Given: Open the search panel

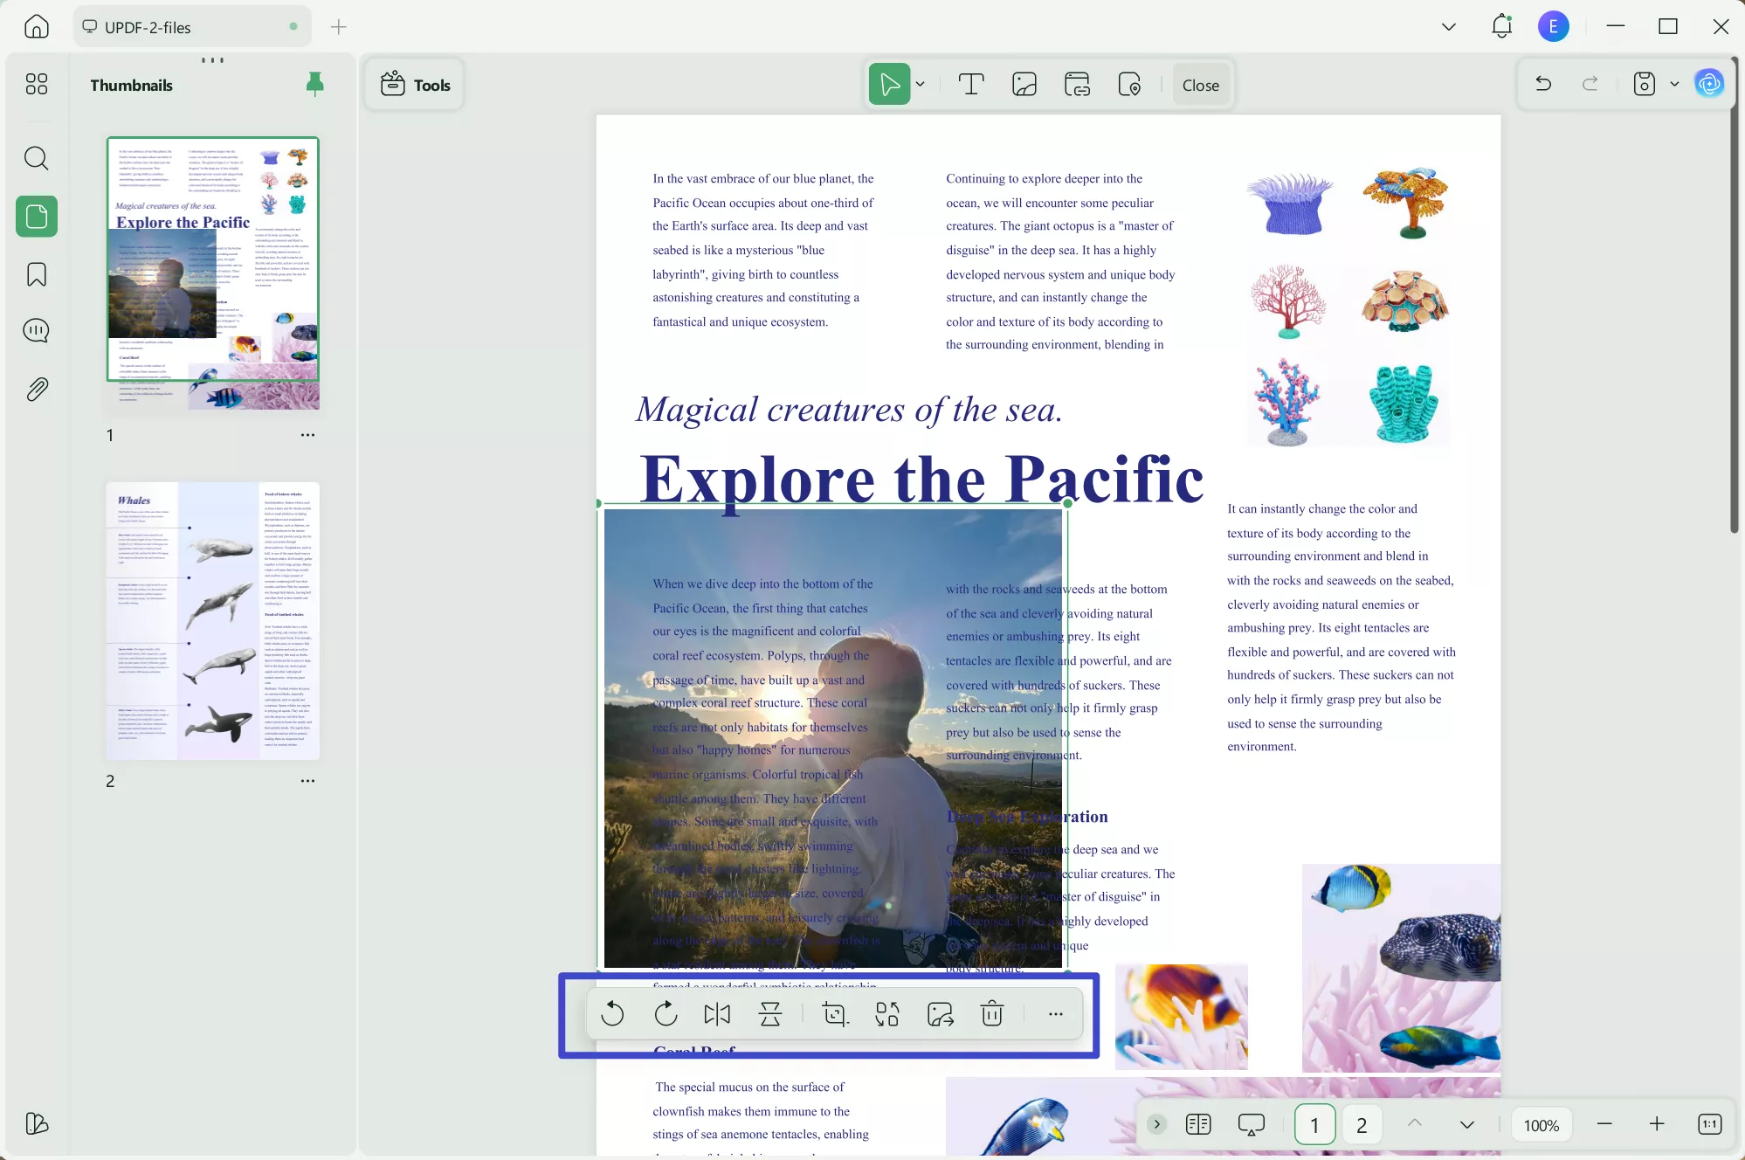Looking at the screenshot, I should coord(36,158).
